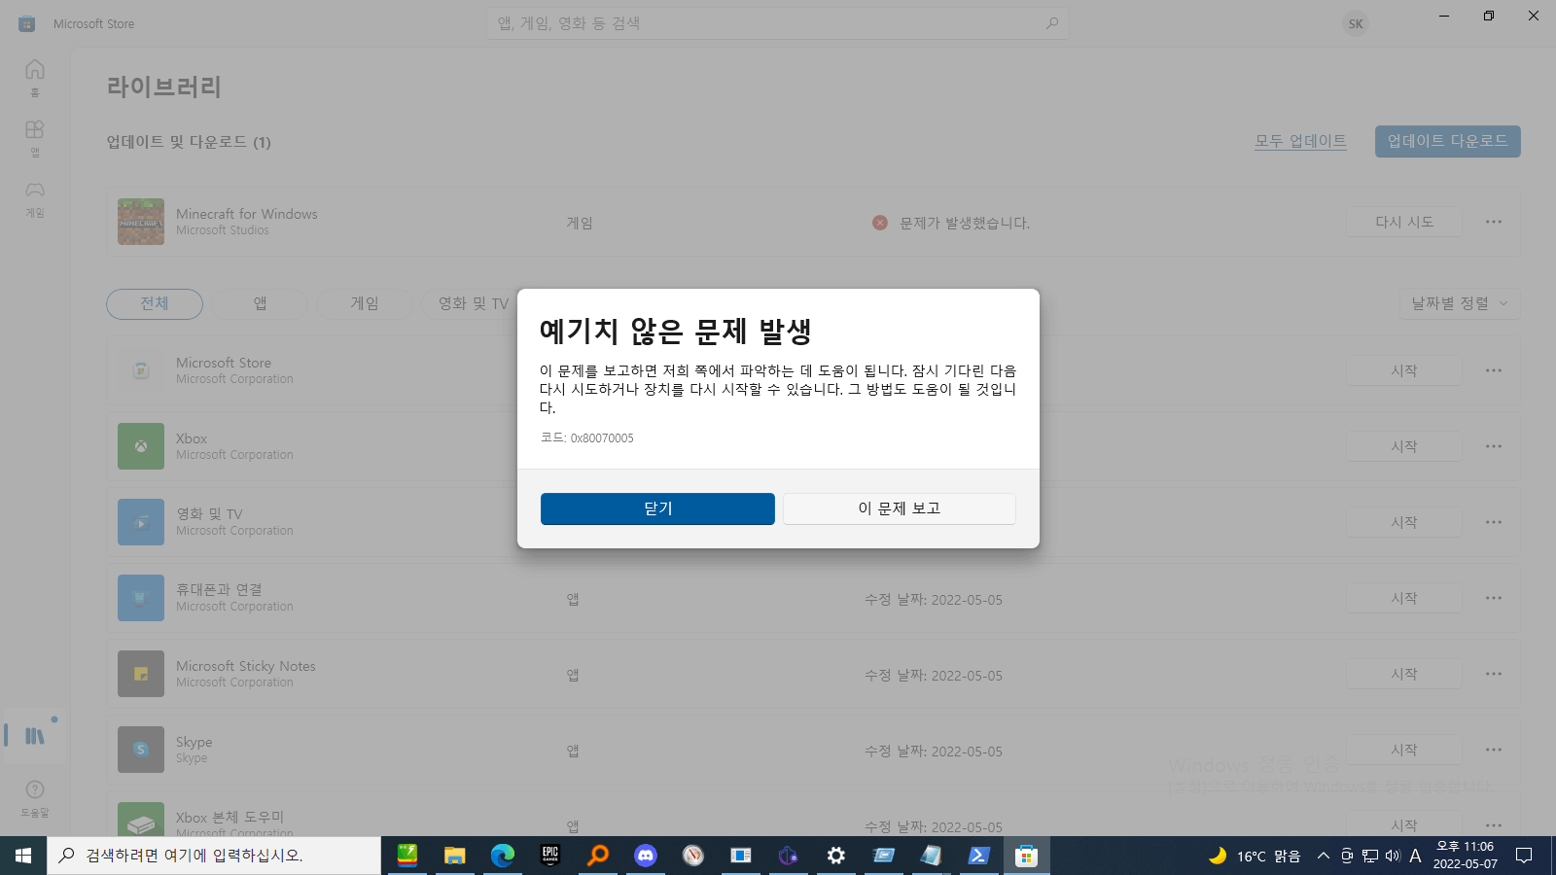Toggle the 게임 filter chip

[365, 303]
